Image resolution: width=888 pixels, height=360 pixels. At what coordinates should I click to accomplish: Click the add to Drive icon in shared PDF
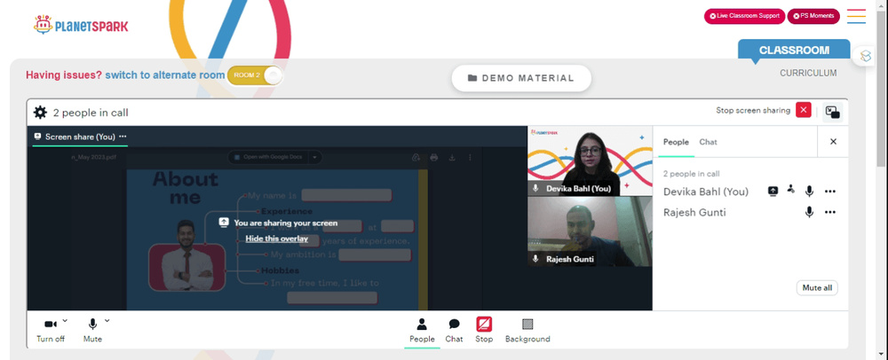click(416, 158)
